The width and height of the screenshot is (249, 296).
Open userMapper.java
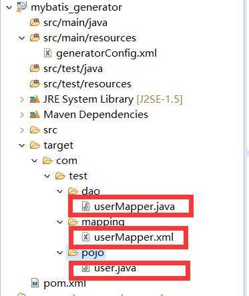(134, 207)
